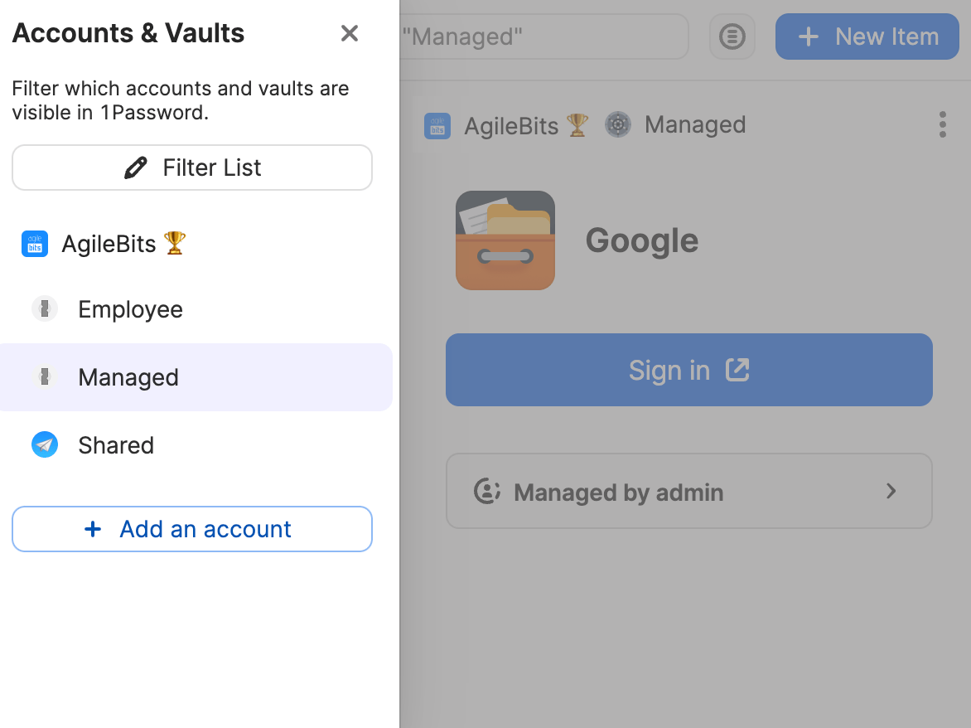Viewport: 971px width, 728px height.
Task: Click the AgileBits account icon
Action: 35,244
